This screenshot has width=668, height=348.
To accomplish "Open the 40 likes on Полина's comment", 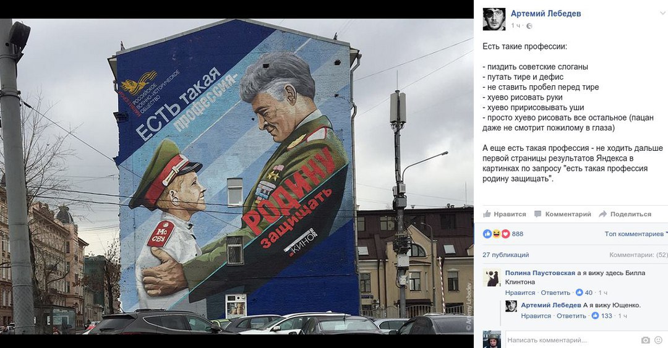I will [584, 292].
